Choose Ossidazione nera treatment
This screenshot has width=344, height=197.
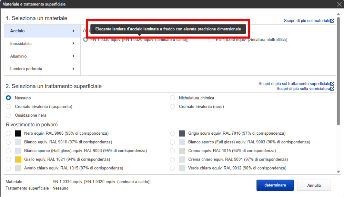8,115
